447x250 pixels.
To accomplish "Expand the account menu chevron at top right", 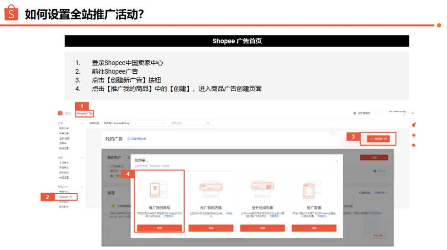I will (413, 114).
